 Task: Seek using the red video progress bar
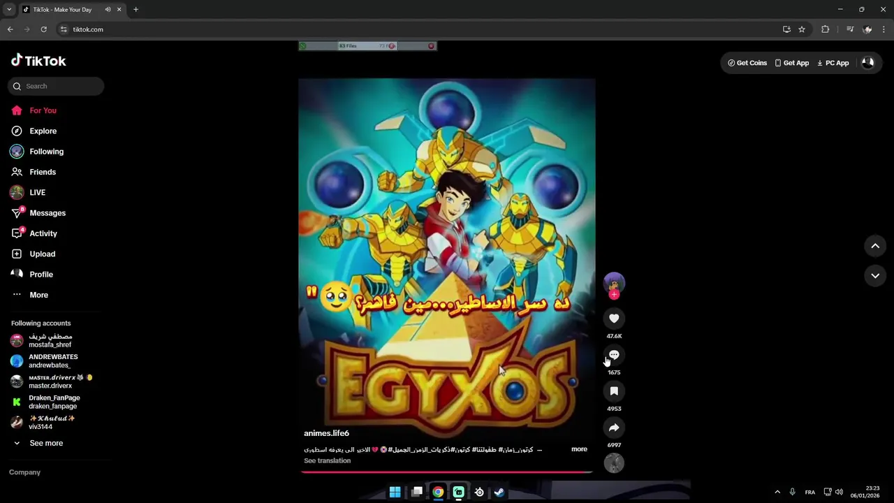coord(447,472)
